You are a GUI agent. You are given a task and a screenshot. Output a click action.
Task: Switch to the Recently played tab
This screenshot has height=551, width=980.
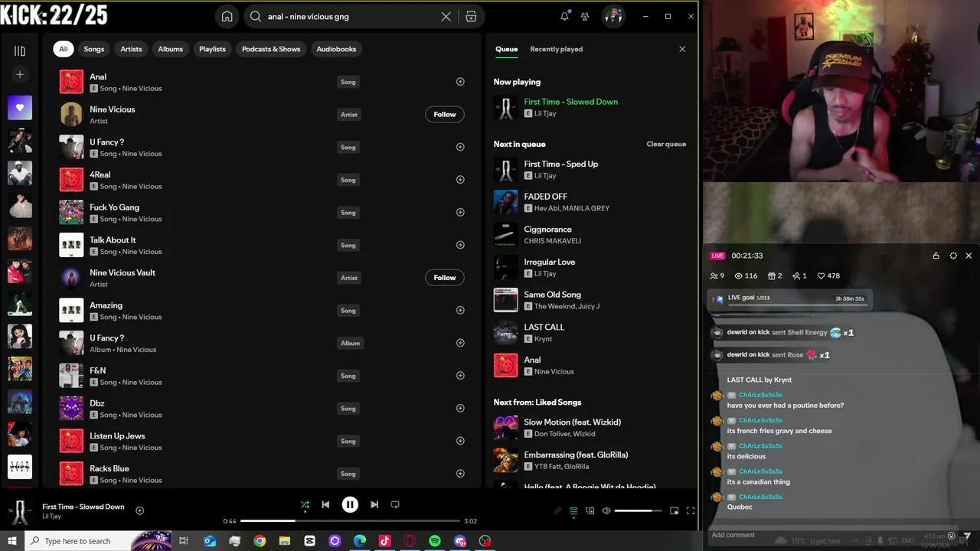click(557, 49)
